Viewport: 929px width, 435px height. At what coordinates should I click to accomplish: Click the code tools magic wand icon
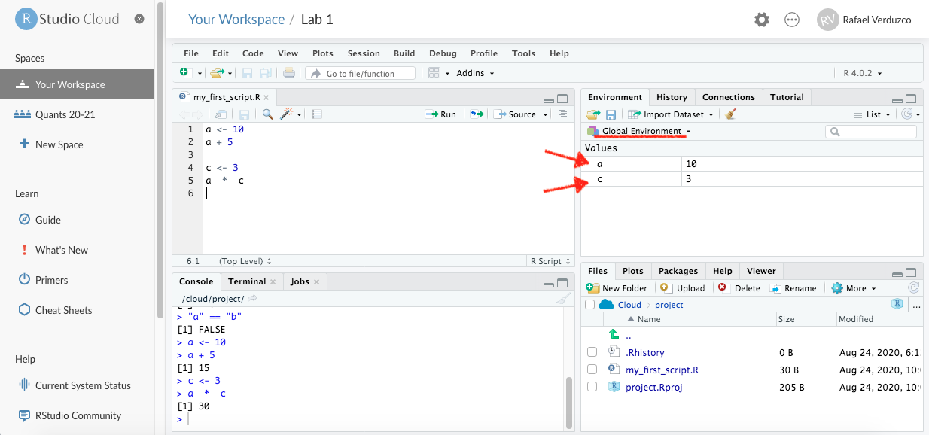287,114
